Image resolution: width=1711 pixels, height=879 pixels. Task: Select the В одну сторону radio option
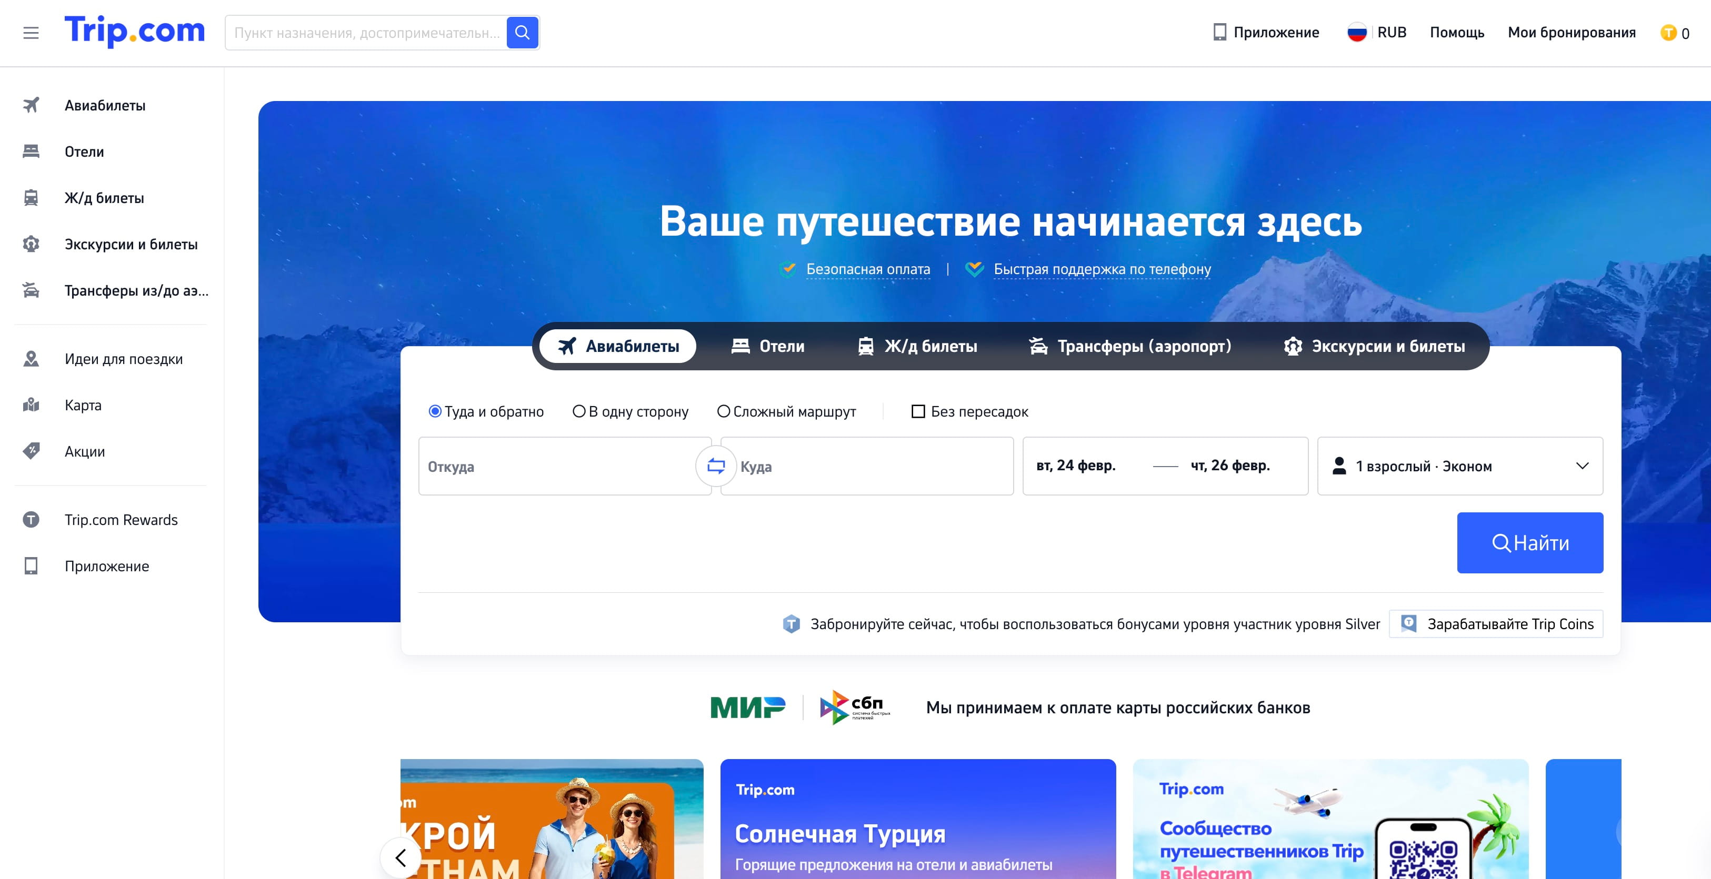pyautogui.click(x=579, y=411)
